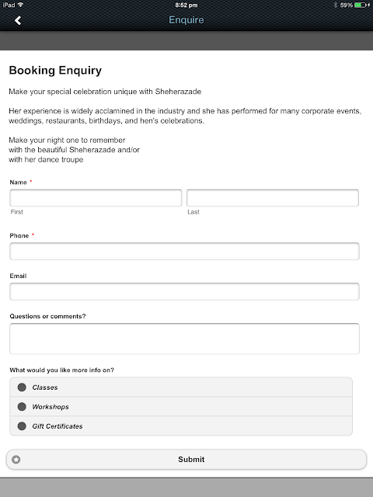This screenshot has width=373, height=497.
Task: Focus the Last name field
Action: click(273, 198)
